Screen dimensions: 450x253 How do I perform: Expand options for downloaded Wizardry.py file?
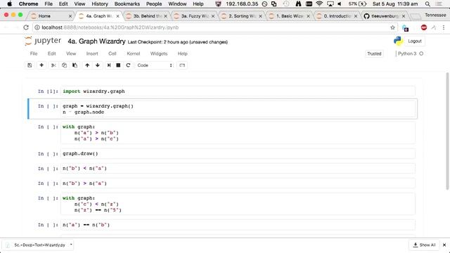click(71, 245)
